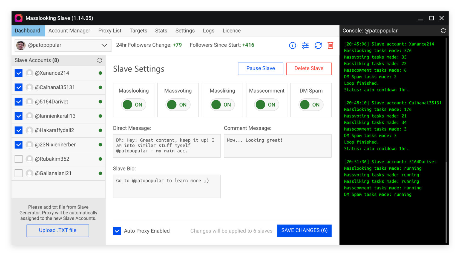Image resolution: width=460 pixels, height=256 pixels.
Task: Open the Settings tab
Action: [x=185, y=31]
